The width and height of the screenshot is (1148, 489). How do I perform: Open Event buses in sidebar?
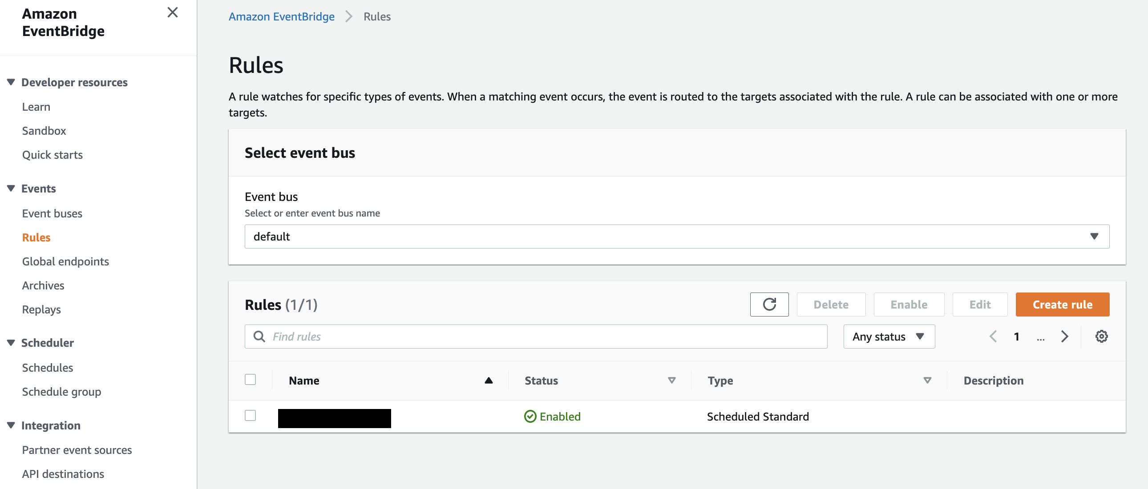coord(52,213)
